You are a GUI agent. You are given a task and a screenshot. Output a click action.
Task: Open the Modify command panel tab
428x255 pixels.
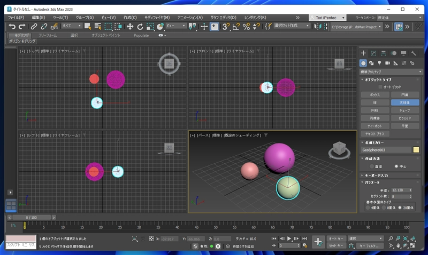(x=373, y=53)
